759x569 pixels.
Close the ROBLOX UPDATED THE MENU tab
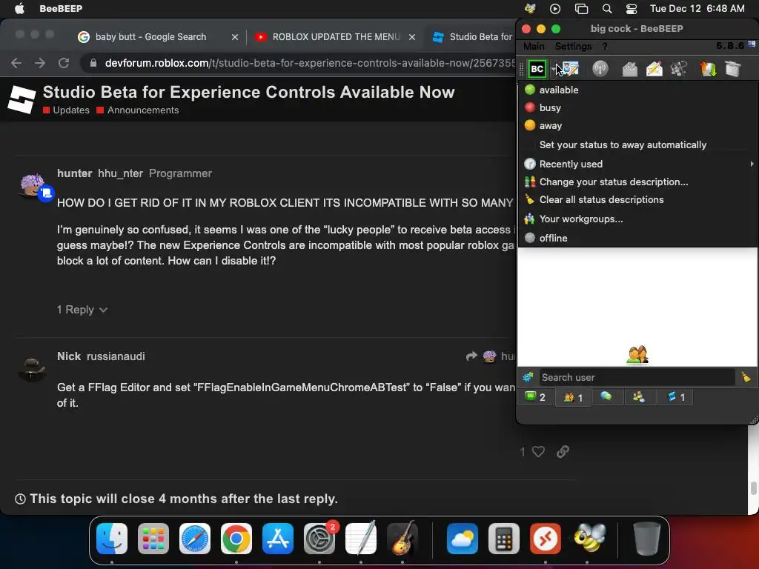coord(412,37)
